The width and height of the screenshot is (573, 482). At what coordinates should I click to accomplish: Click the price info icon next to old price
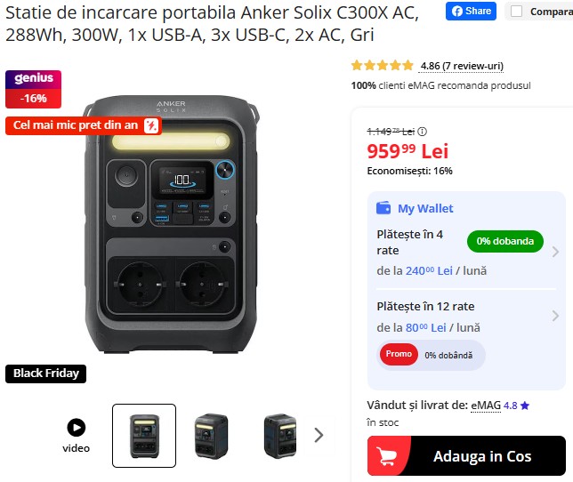422,132
